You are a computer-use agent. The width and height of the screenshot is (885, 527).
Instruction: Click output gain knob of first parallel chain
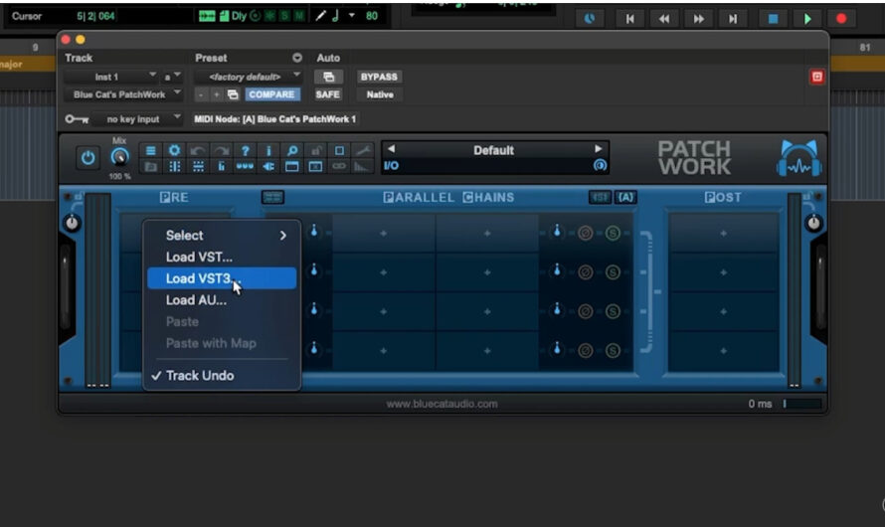click(x=557, y=232)
